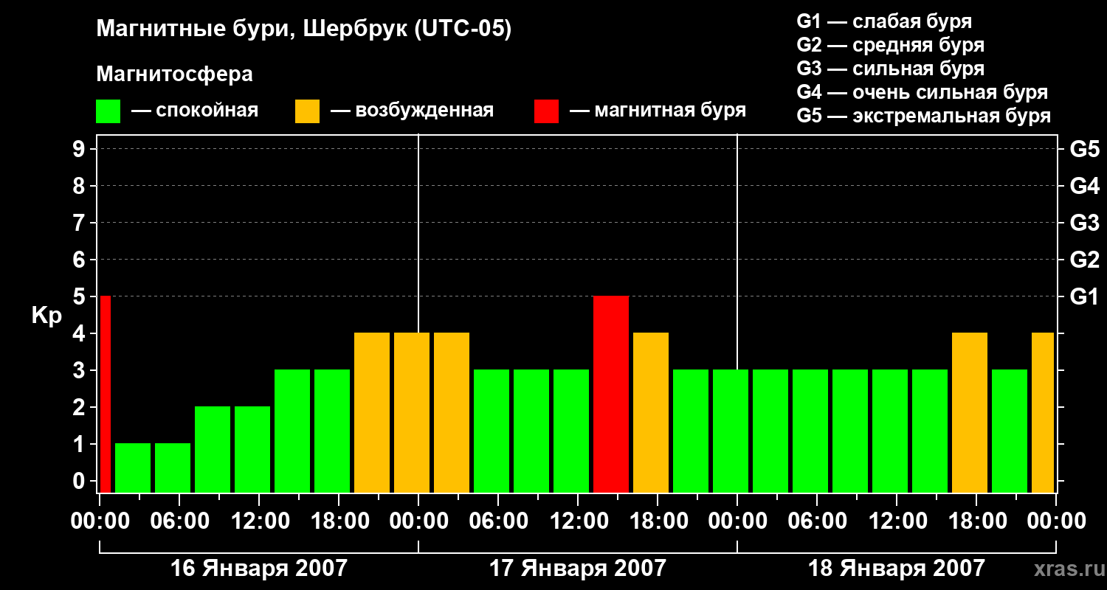Screen dimensions: 1107x590
Task: Click the 'G3' label on right axis
Action: (x=1084, y=223)
